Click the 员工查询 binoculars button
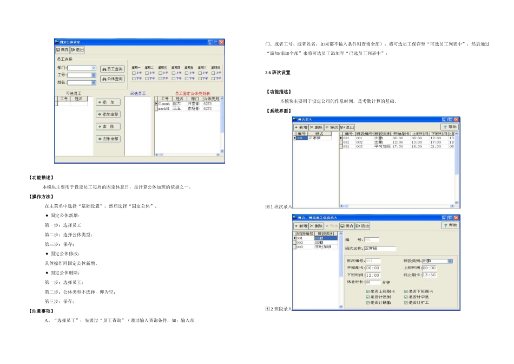This screenshot has width=514, height=364. click(x=113, y=69)
